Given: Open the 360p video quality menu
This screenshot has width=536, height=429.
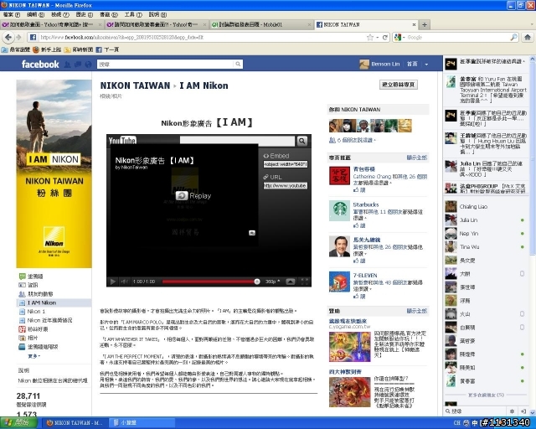Looking at the screenshot, I should (272, 282).
